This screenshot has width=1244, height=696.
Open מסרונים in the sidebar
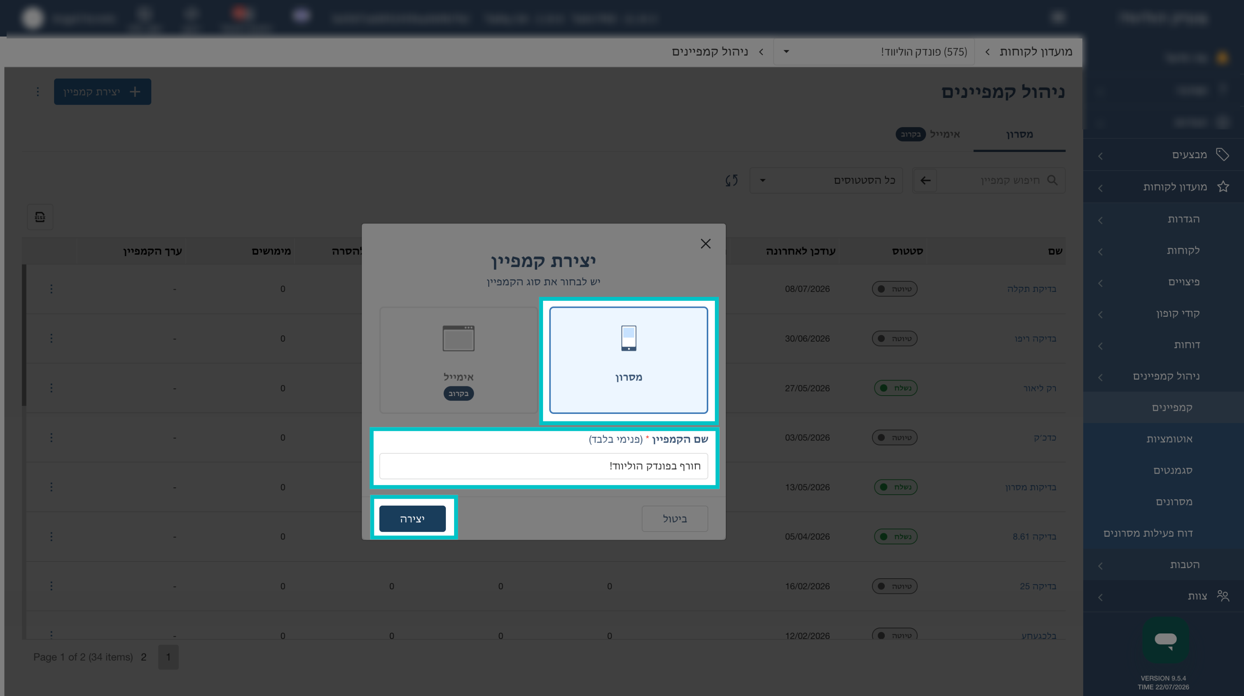(1164, 502)
